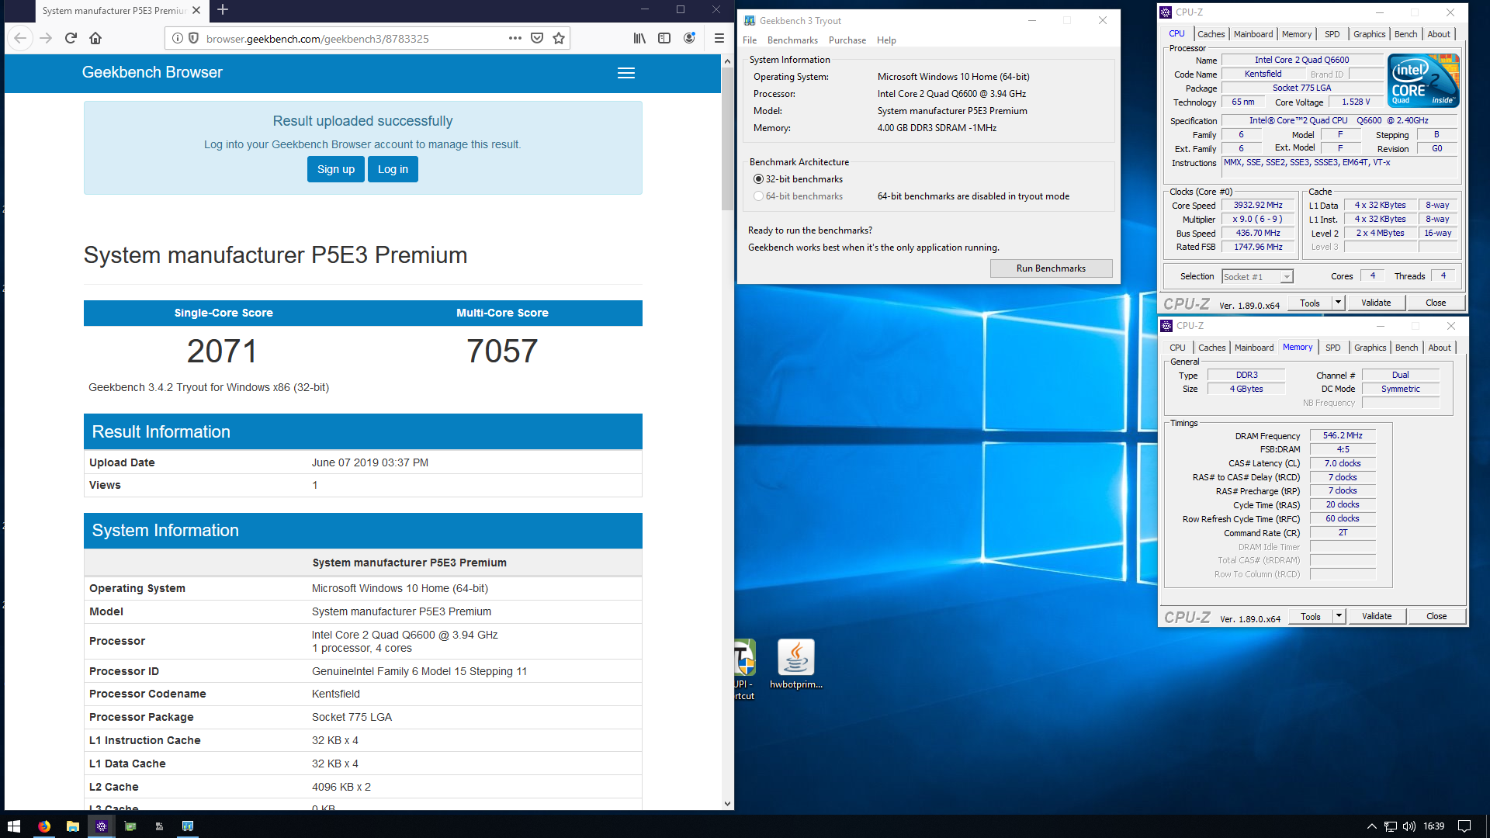This screenshot has height=838, width=1490.
Task: Open Geekbench Purchase menu
Action: coord(847,40)
